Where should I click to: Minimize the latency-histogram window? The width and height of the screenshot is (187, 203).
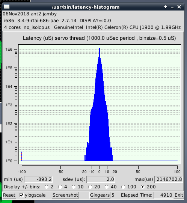point(172,7)
